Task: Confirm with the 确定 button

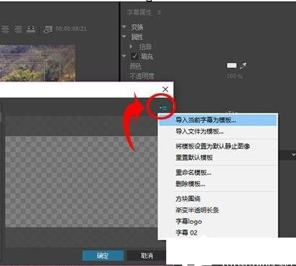Action: tap(103, 256)
